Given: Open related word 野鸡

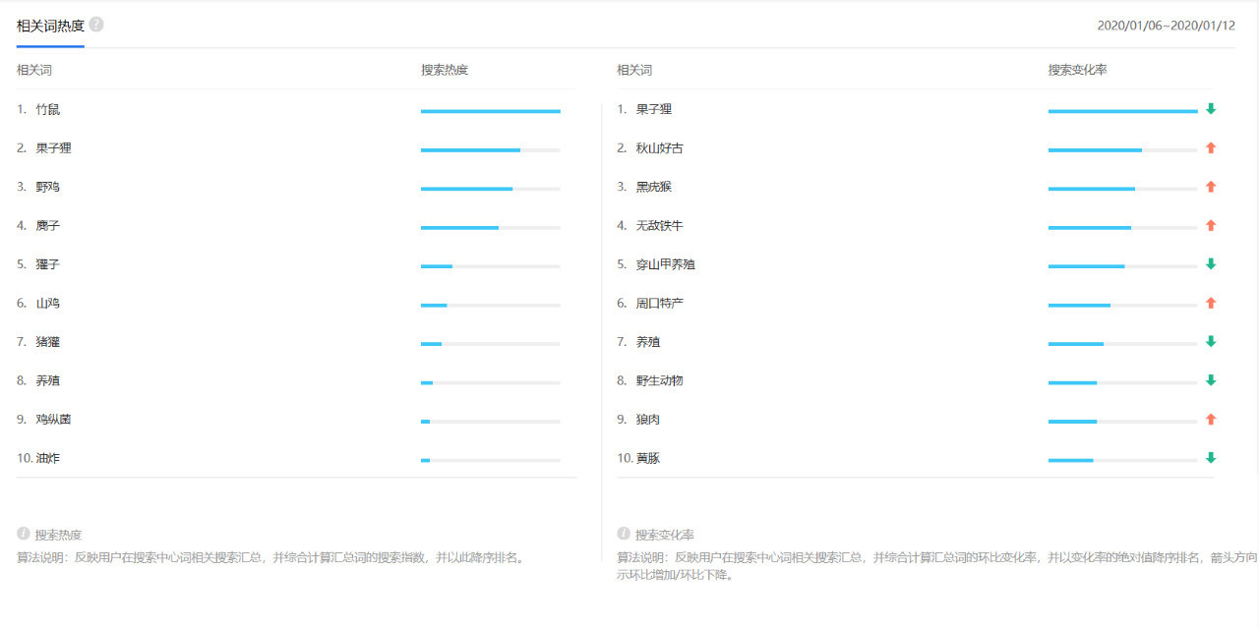Looking at the screenshot, I should [48, 187].
